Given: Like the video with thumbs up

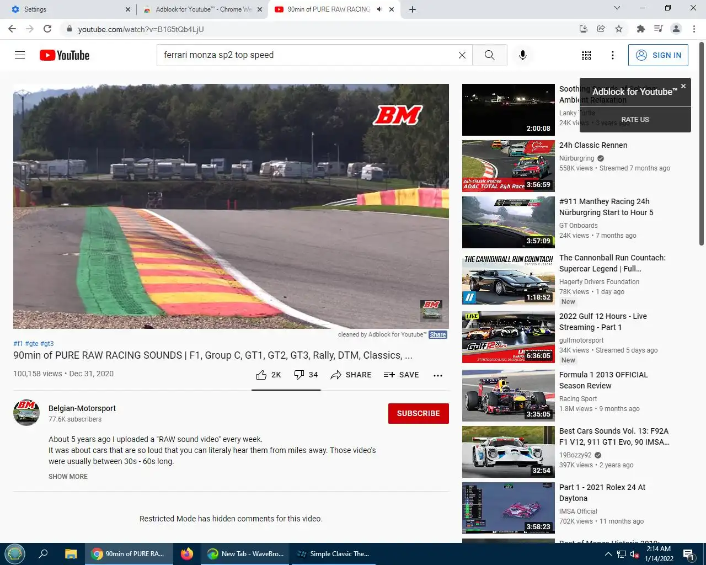Looking at the screenshot, I should point(269,375).
